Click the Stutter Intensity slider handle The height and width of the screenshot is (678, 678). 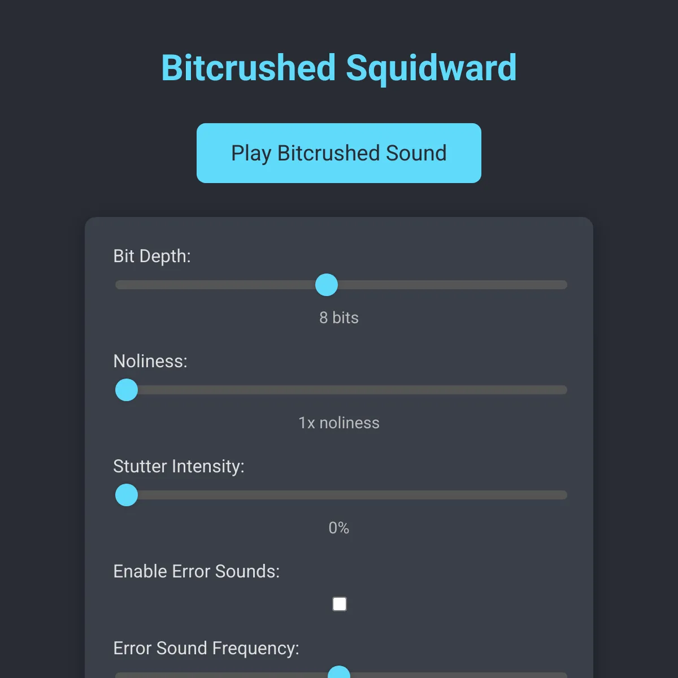(126, 495)
